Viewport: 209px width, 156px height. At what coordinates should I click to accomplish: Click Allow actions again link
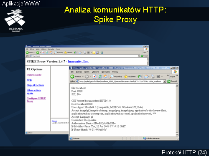34,92
